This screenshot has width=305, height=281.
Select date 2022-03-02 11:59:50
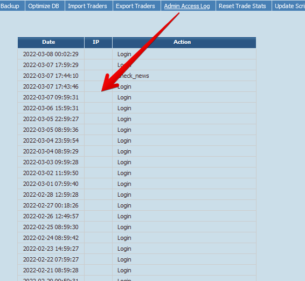51,173
